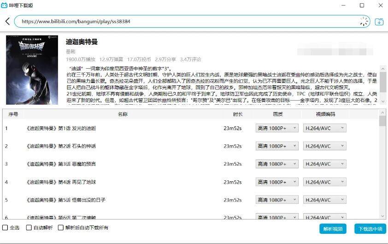
Task: Sort by the 序号 column header
Action: pos(13,114)
